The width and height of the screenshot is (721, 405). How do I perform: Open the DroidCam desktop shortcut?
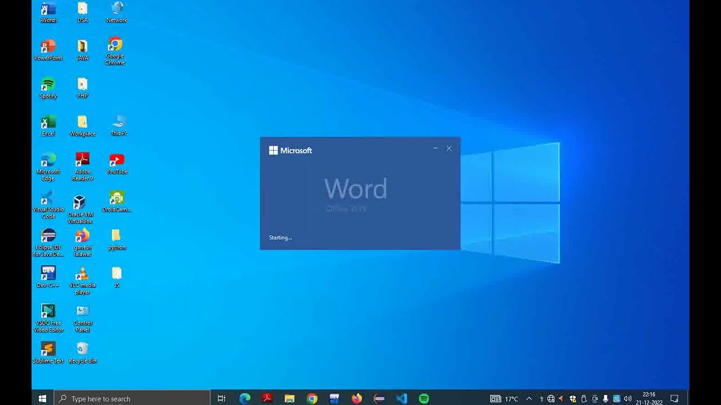point(117,201)
